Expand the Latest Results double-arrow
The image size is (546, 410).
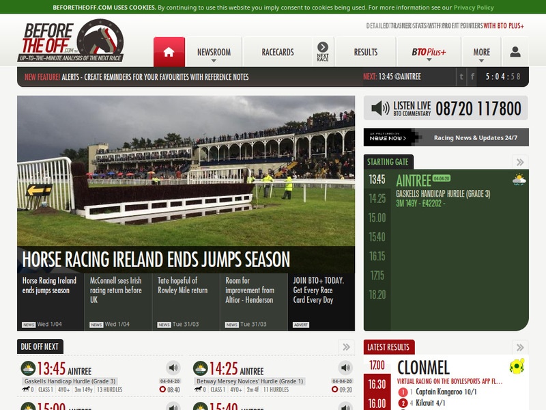click(x=520, y=347)
